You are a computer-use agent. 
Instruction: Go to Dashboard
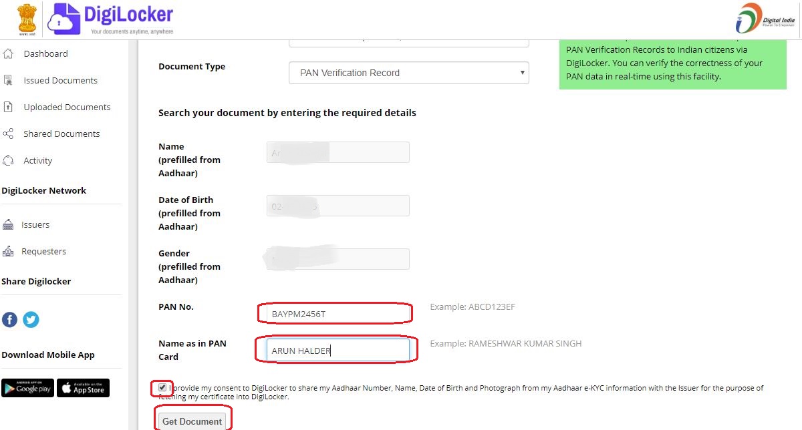pos(45,53)
